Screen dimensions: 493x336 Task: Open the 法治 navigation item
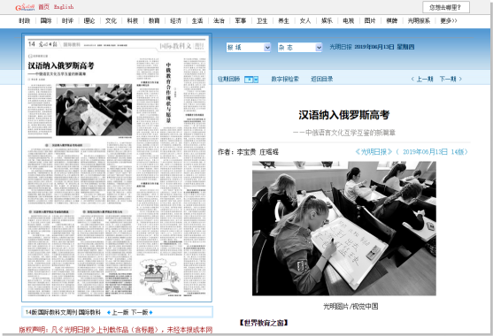[219, 20]
